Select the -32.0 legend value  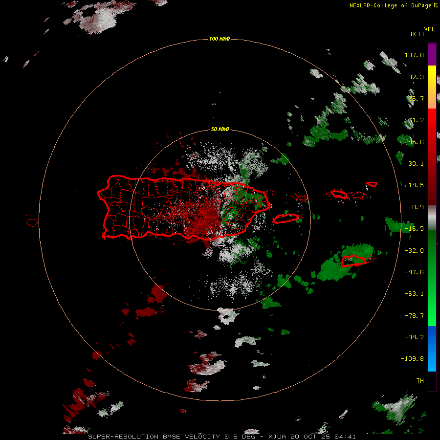pos(414,251)
